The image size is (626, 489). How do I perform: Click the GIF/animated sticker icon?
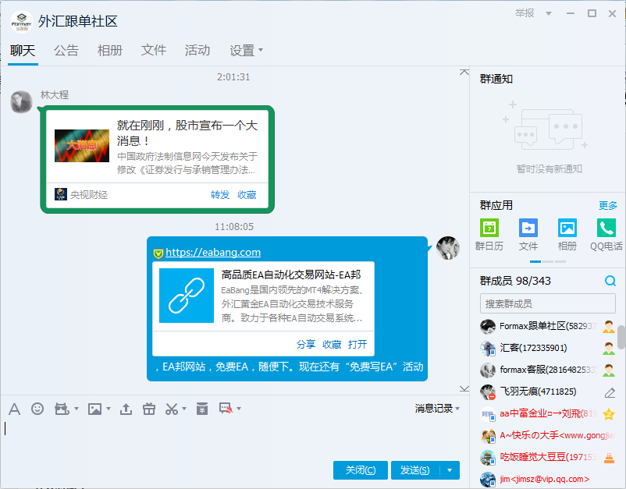click(62, 409)
